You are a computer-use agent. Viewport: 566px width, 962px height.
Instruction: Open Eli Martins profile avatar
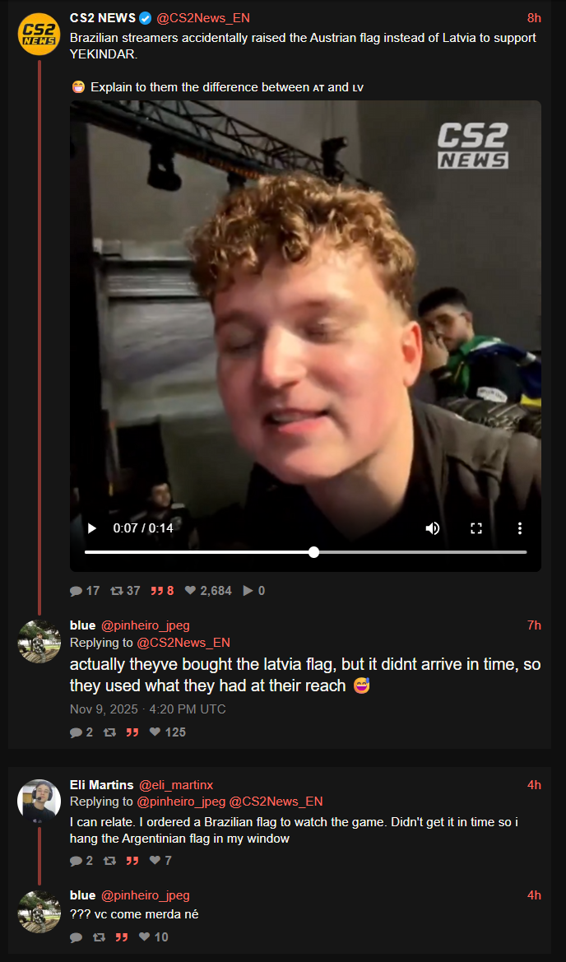pyautogui.click(x=39, y=801)
